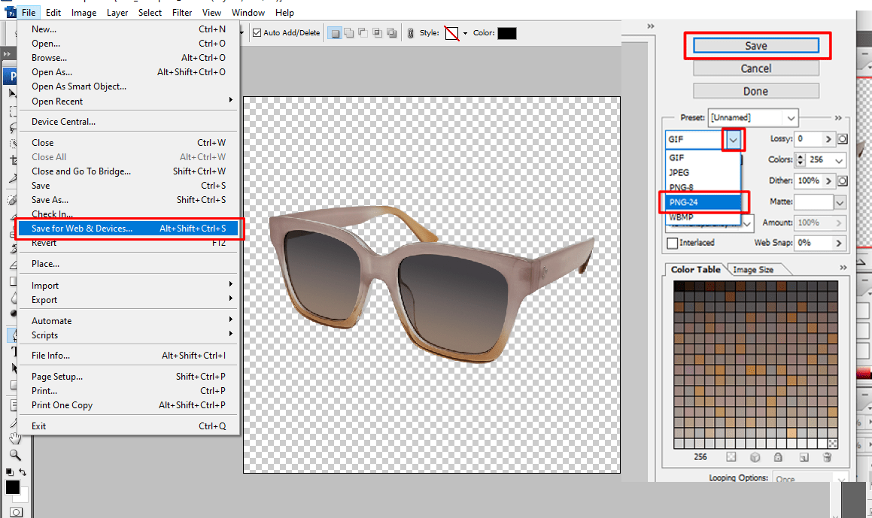The image size is (872, 518).
Task: Shift selected color to web palette
Action: (x=755, y=457)
